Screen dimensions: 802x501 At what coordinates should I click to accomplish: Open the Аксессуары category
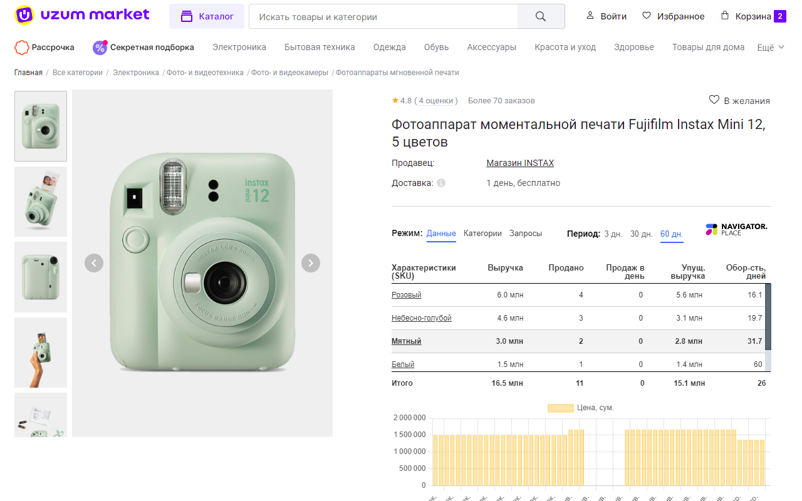[492, 47]
